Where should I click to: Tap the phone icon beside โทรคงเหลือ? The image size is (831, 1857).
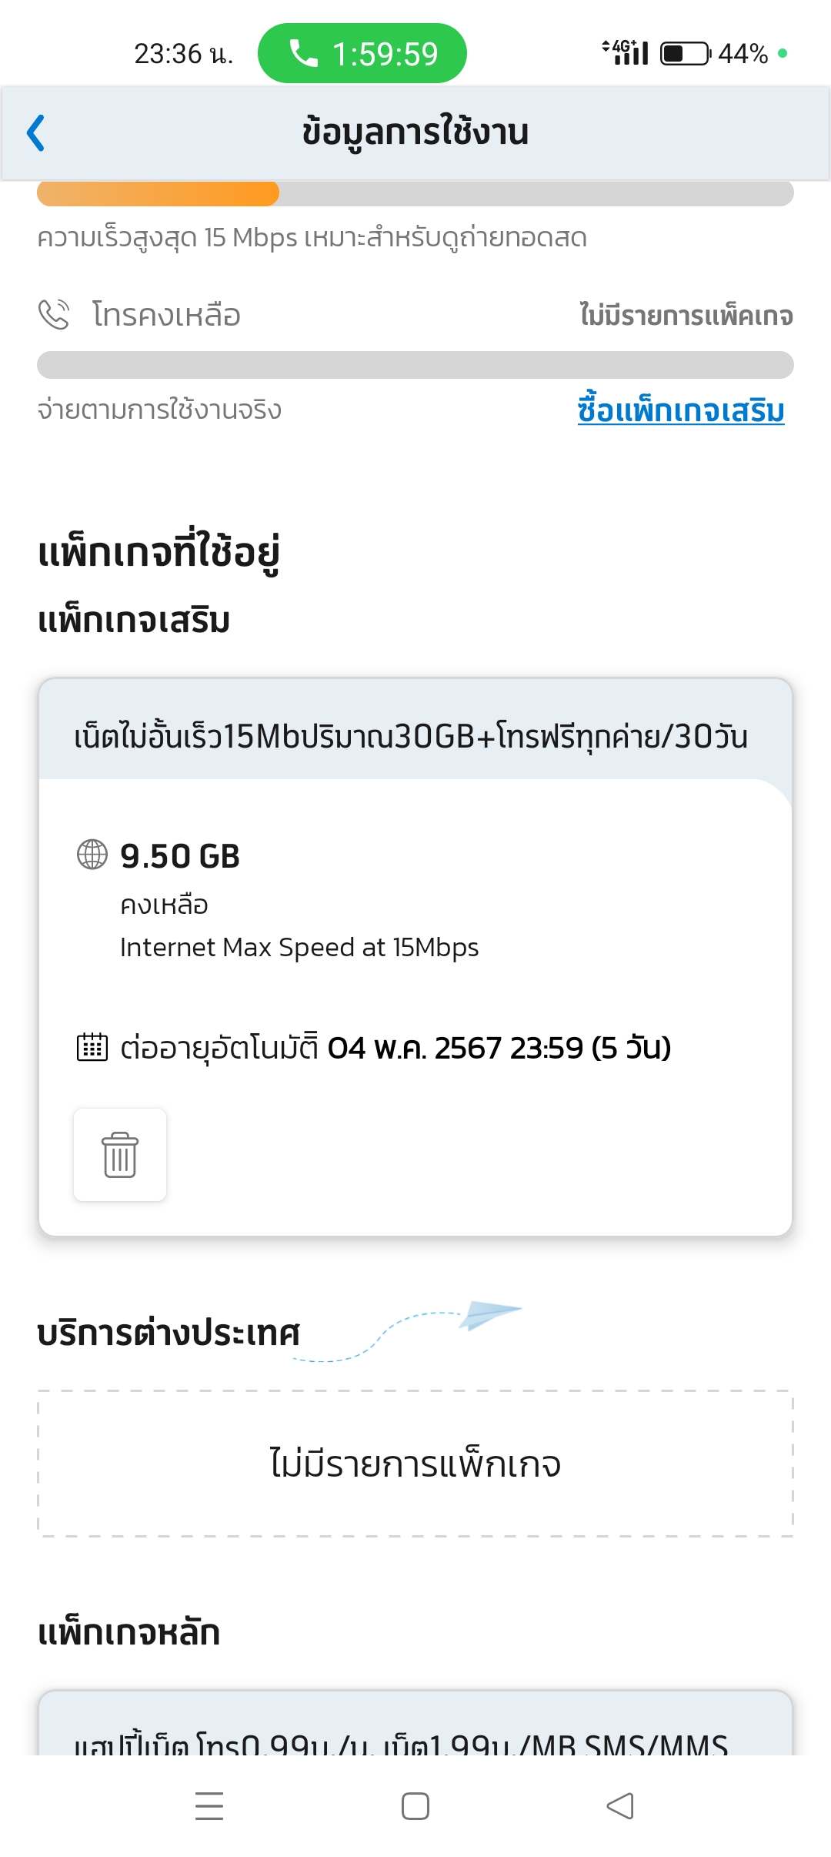click(54, 314)
